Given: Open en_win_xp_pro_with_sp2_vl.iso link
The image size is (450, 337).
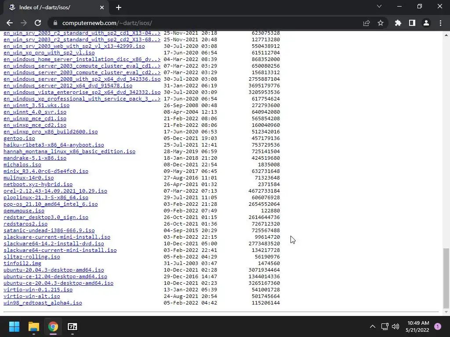Looking at the screenshot, I should point(49,53).
